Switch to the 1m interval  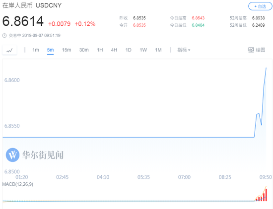pyautogui.click(x=36, y=50)
